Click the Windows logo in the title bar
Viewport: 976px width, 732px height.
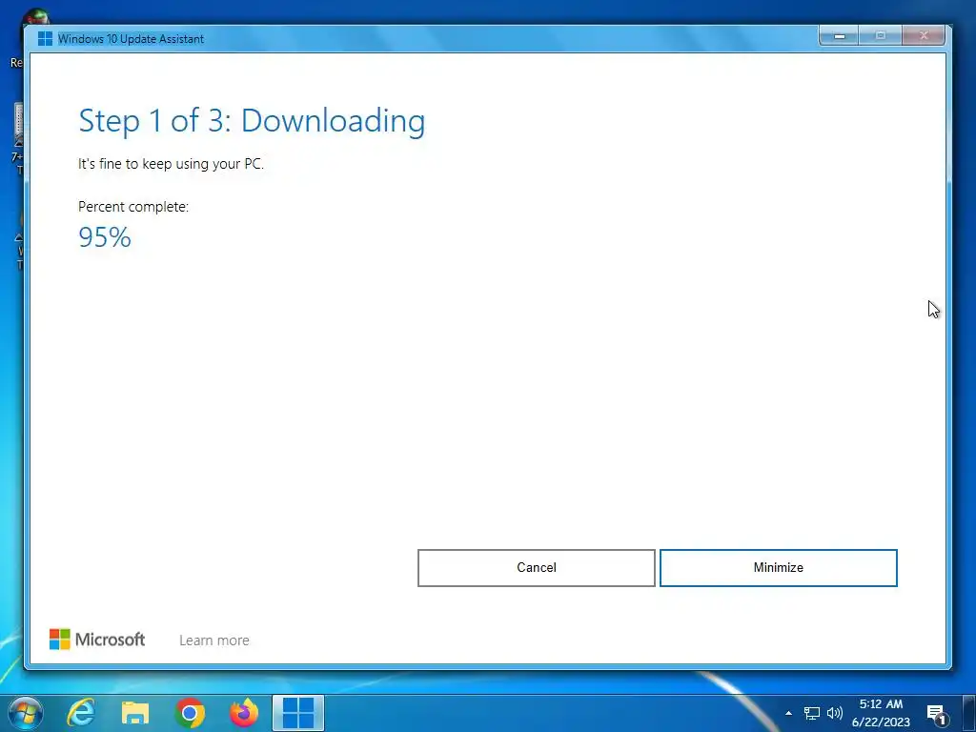[x=45, y=38]
